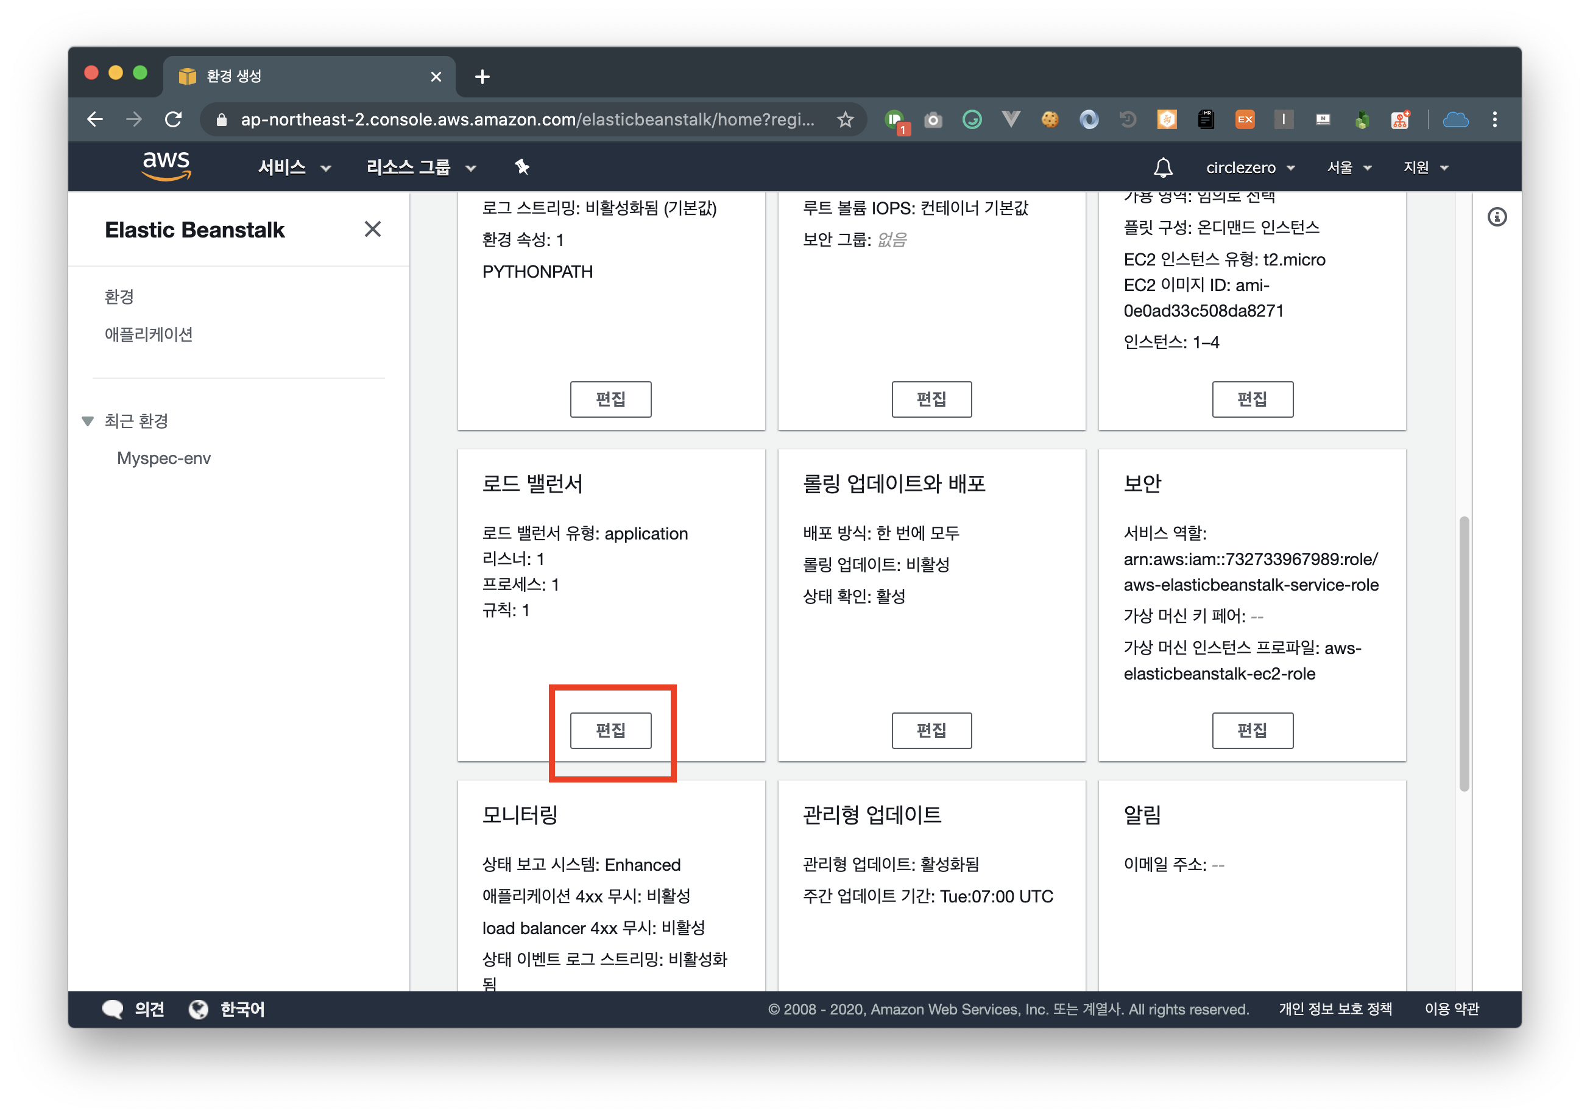Click the pin shortcut icon in navbar

coord(522,167)
